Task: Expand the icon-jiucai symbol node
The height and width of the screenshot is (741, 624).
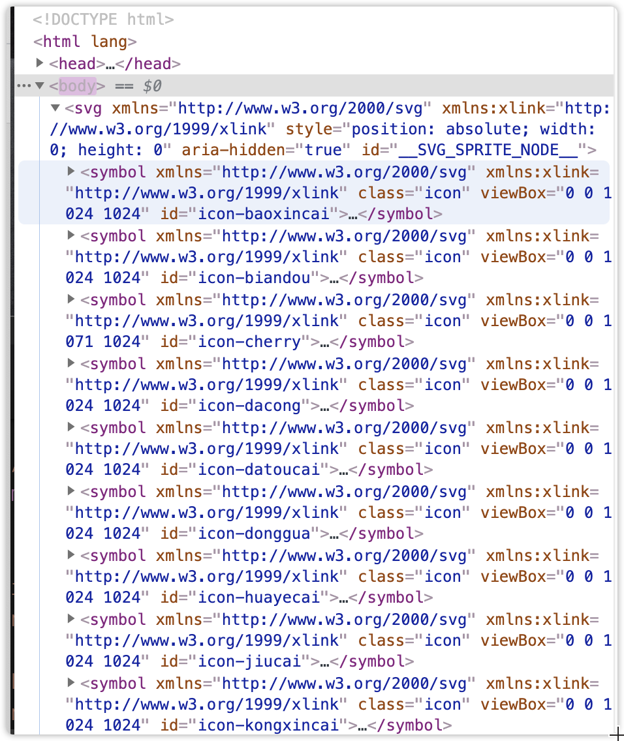Action: pyautogui.click(x=70, y=620)
